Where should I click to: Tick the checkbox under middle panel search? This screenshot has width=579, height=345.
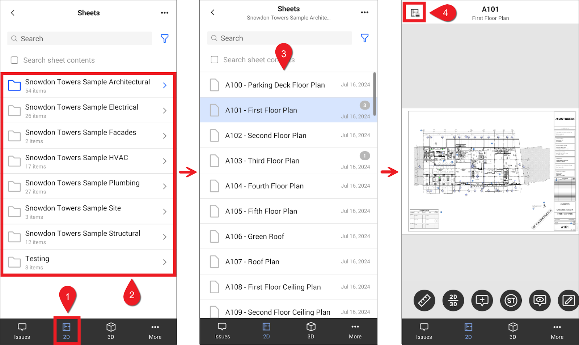tap(215, 60)
